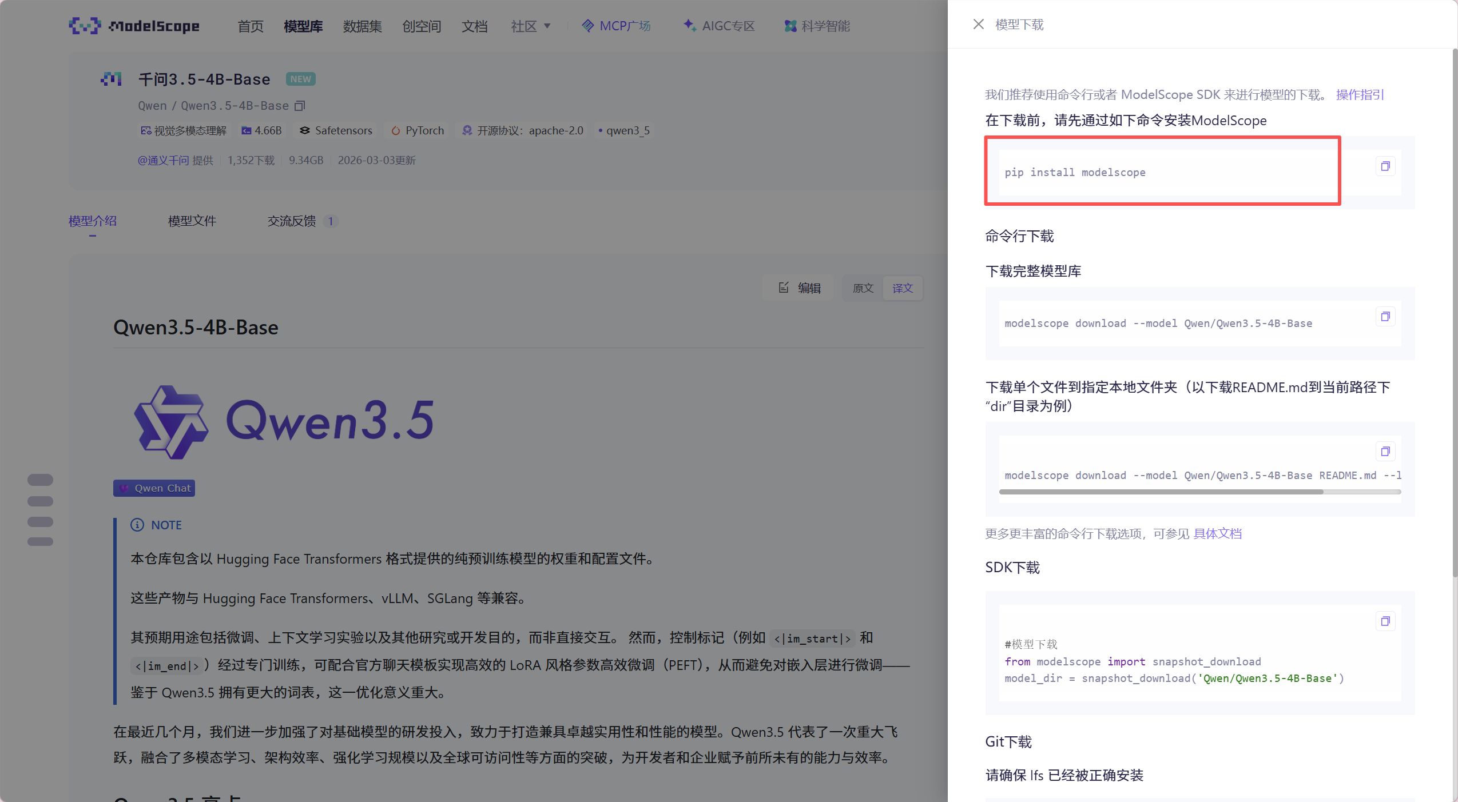The image size is (1458, 802).
Task: Click horizontal scrollbar under README download command
Action: (1161, 492)
